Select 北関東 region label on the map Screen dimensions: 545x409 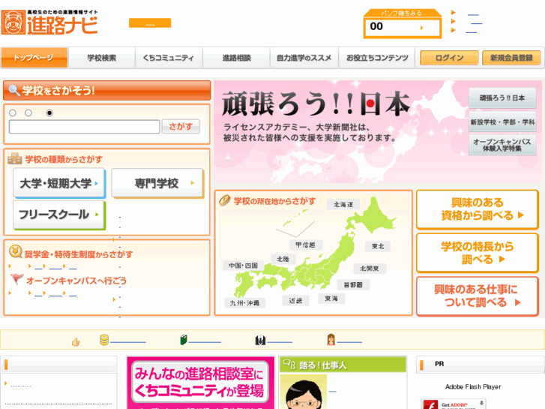tap(370, 269)
